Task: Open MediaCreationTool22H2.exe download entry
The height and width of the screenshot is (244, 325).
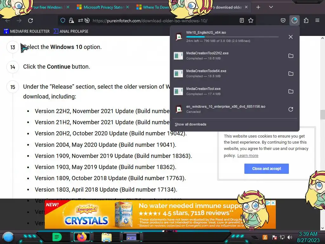Action: (228, 56)
